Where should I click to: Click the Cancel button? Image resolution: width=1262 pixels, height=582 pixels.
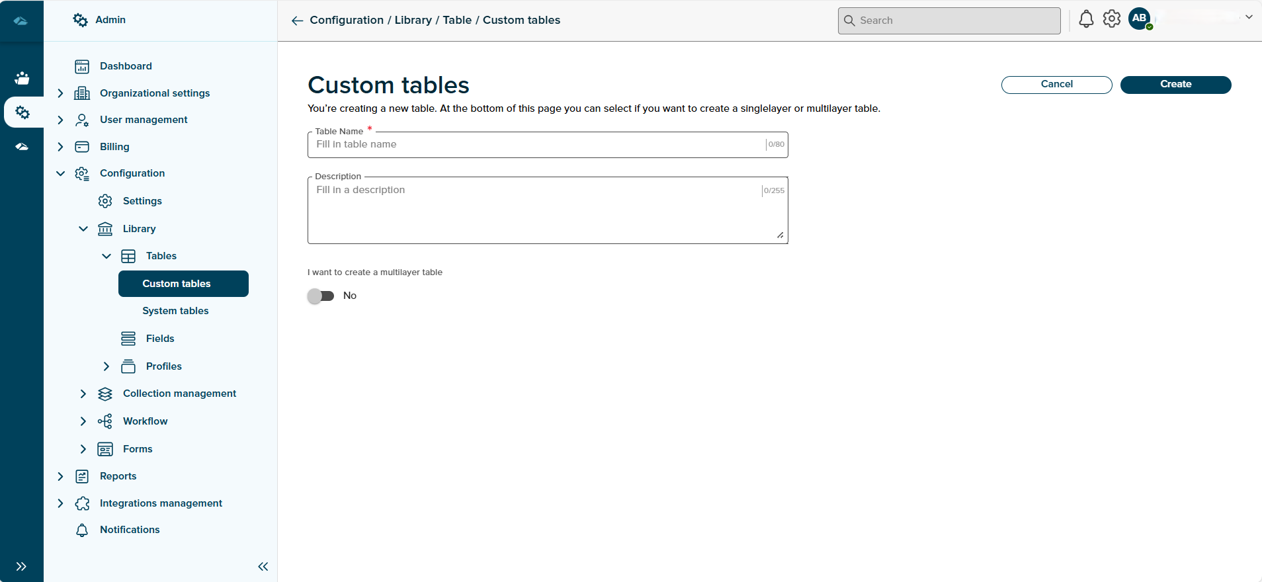(x=1056, y=85)
